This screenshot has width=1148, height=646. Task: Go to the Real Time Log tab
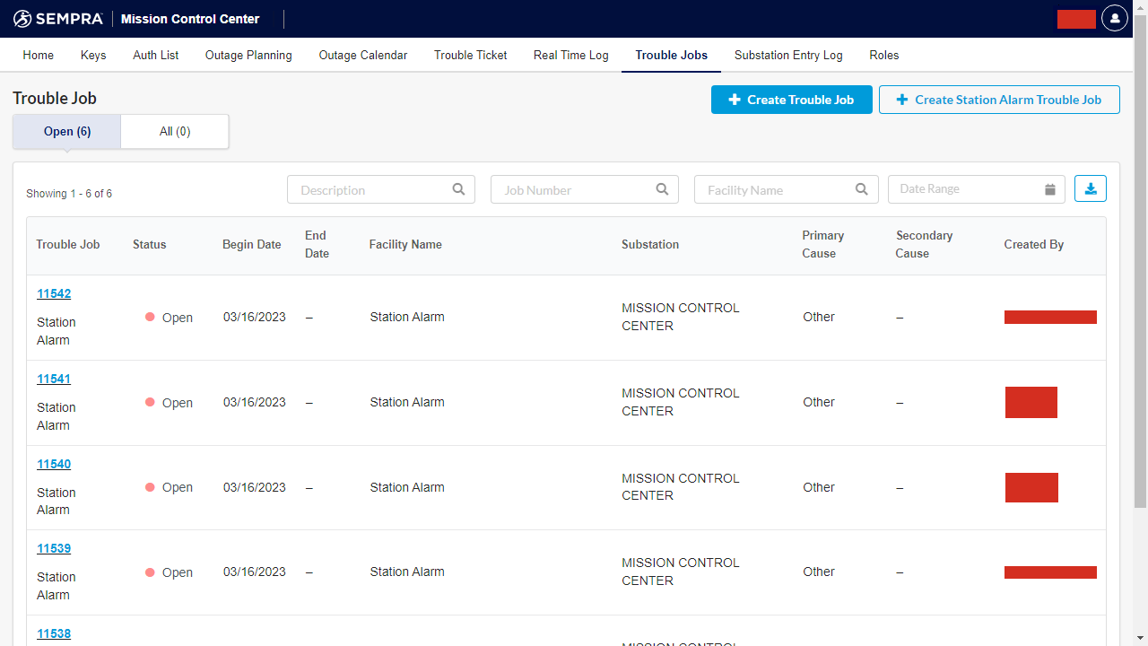coord(570,56)
